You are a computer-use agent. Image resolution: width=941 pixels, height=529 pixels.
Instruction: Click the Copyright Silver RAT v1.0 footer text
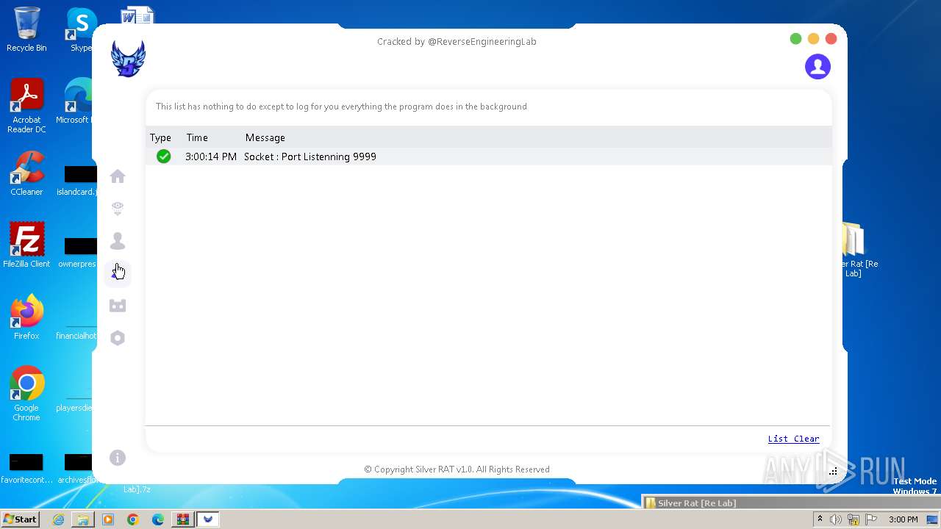tap(457, 469)
